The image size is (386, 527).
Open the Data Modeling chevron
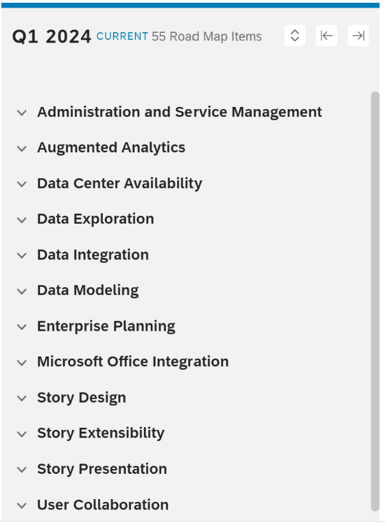(x=22, y=291)
